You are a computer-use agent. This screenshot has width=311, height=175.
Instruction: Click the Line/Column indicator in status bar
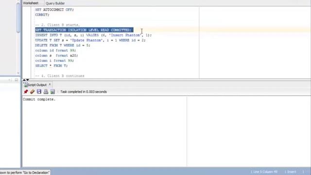[x=265, y=172]
